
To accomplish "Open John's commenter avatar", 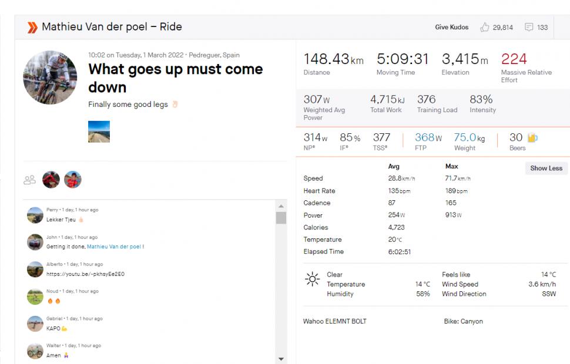I will [35, 242].
